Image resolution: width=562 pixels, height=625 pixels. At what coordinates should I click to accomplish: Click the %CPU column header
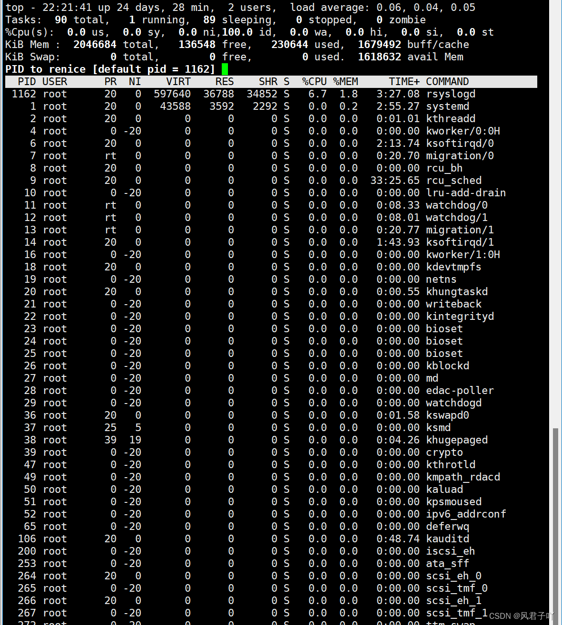point(314,81)
